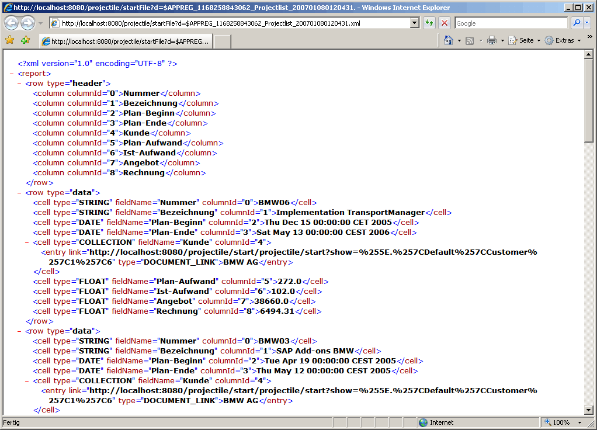Click inside the Google search box
597x430 pixels.
point(510,23)
